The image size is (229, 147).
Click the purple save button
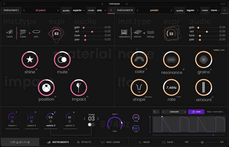click(x=196, y=112)
